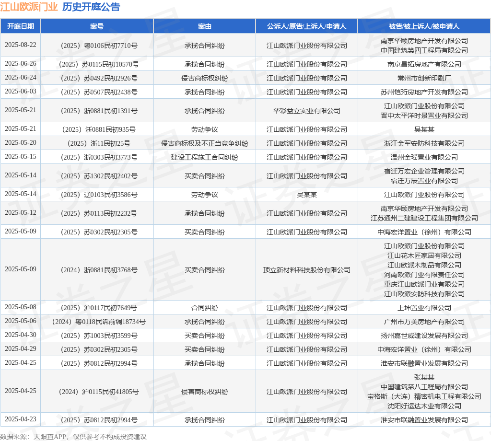
Task: Select defendant 重庆江山欧派门业有限公司
Action: coord(424,284)
